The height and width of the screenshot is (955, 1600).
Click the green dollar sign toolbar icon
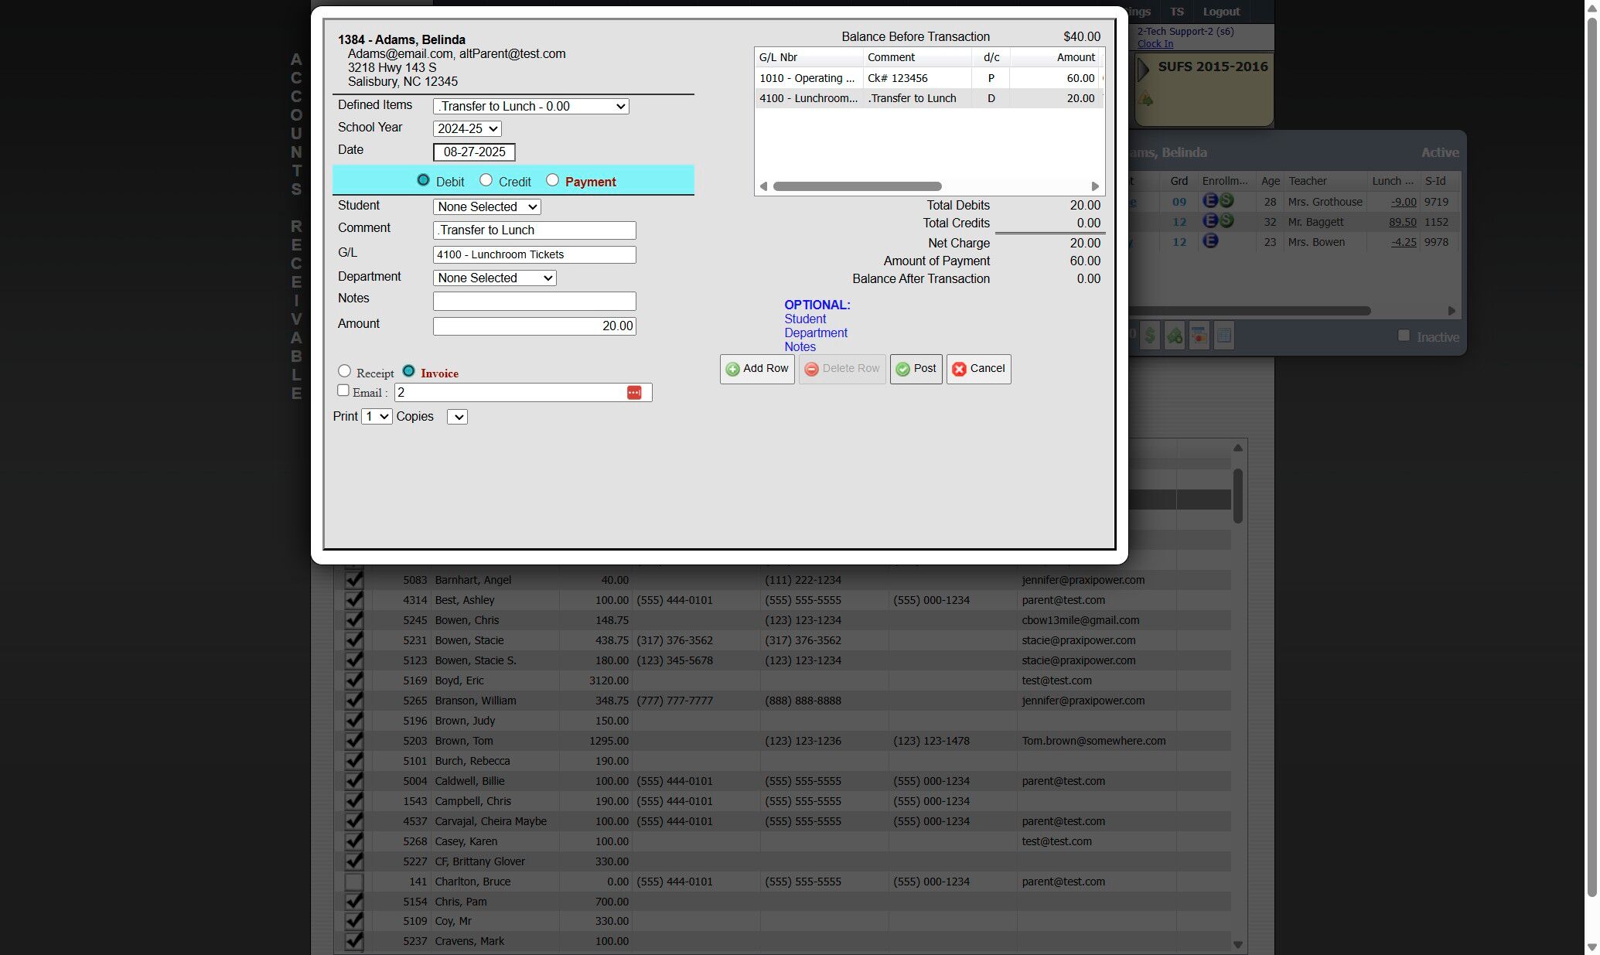click(x=1150, y=336)
